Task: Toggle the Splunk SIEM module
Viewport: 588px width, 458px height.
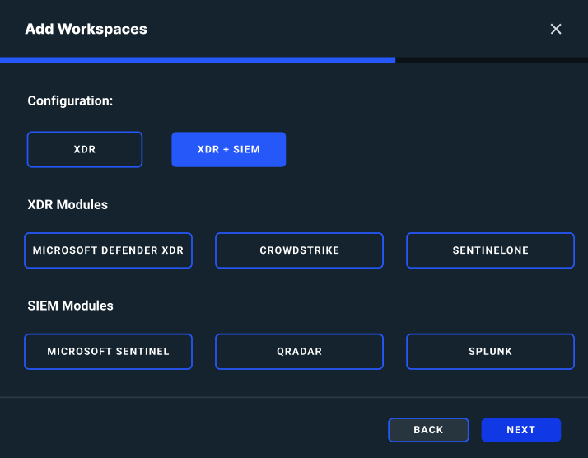Action: 490,351
